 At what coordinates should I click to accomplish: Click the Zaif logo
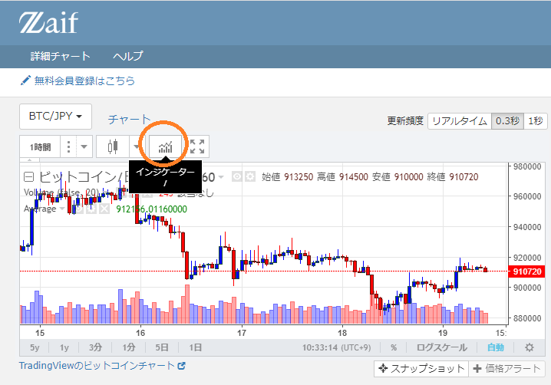[x=48, y=22]
